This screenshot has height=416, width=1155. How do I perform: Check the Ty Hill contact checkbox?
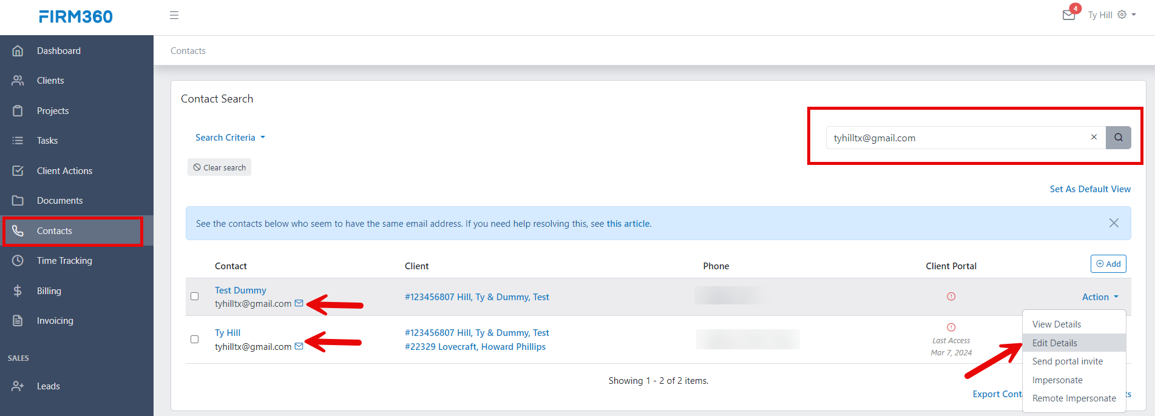click(x=194, y=339)
